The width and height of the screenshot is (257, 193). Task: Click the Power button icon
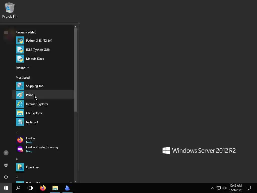point(6,177)
